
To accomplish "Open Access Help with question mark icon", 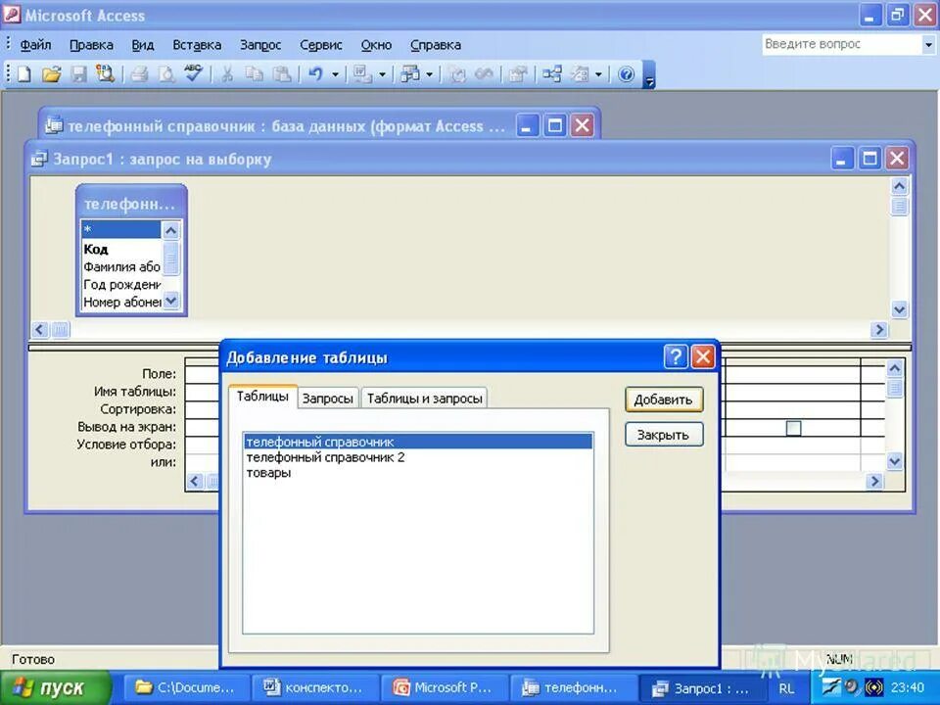I will 626,74.
